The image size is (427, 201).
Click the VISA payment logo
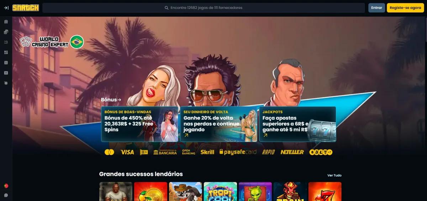tap(127, 152)
